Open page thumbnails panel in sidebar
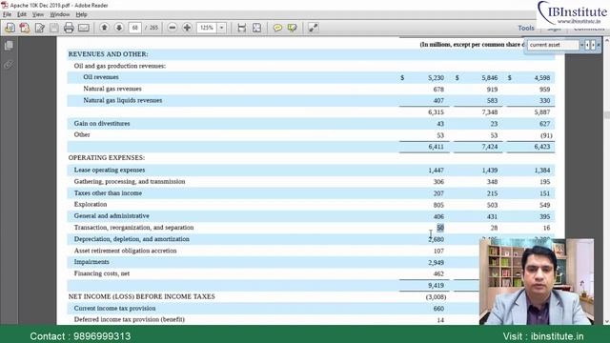This screenshot has width=610, height=343. 9,46
